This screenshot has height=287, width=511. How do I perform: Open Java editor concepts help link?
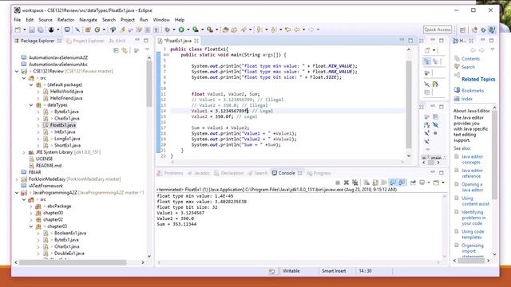click(x=472, y=159)
